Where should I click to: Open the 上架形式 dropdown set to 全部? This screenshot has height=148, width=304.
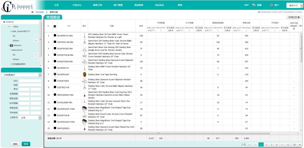pyautogui.click(x=30, y=117)
